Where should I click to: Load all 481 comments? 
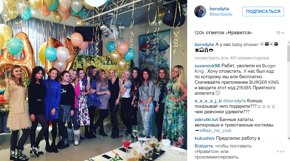pyautogui.click(x=232, y=58)
